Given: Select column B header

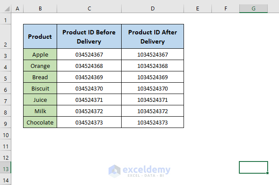Looking at the screenshot, I should coord(40,8).
